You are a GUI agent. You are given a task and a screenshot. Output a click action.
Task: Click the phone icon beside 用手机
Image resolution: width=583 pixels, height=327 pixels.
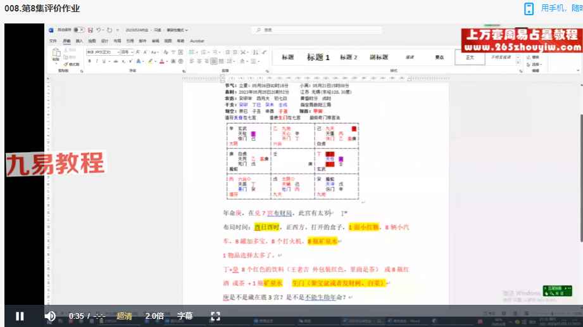click(529, 9)
